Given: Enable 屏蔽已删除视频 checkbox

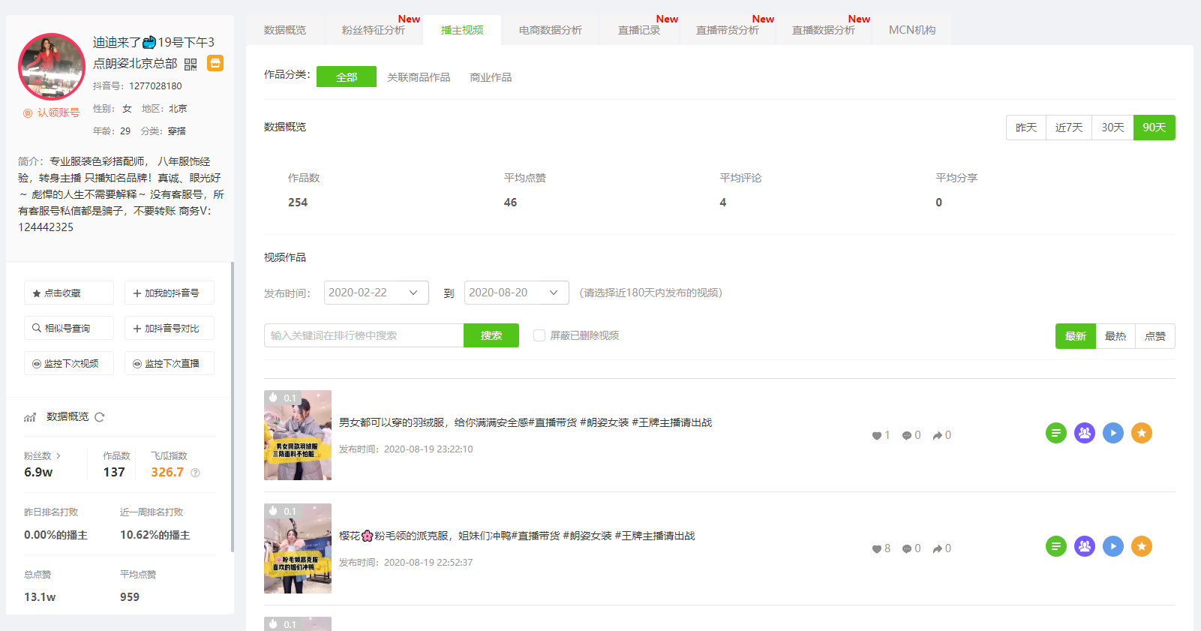Looking at the screenshot, I should coord(539,335).
